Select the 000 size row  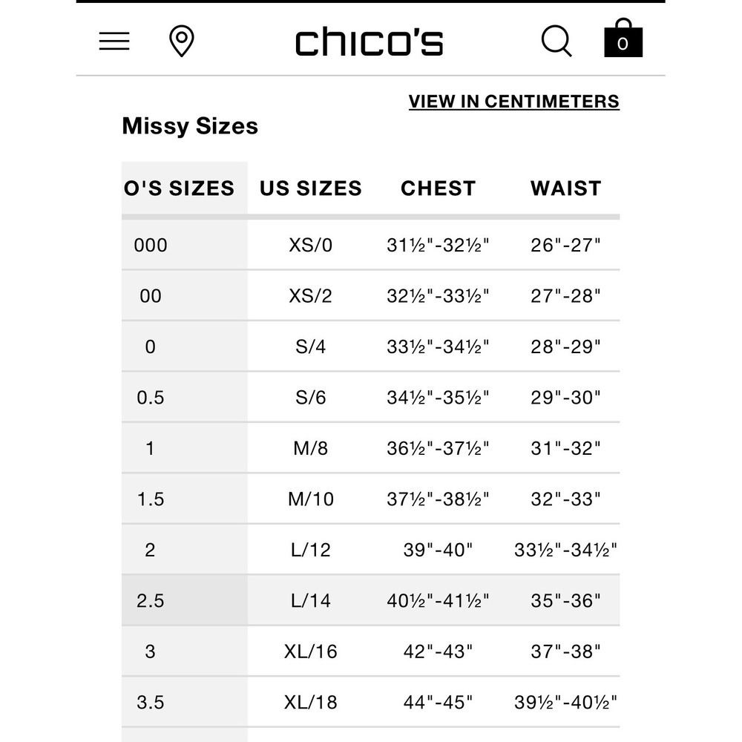tap(370, 245)
